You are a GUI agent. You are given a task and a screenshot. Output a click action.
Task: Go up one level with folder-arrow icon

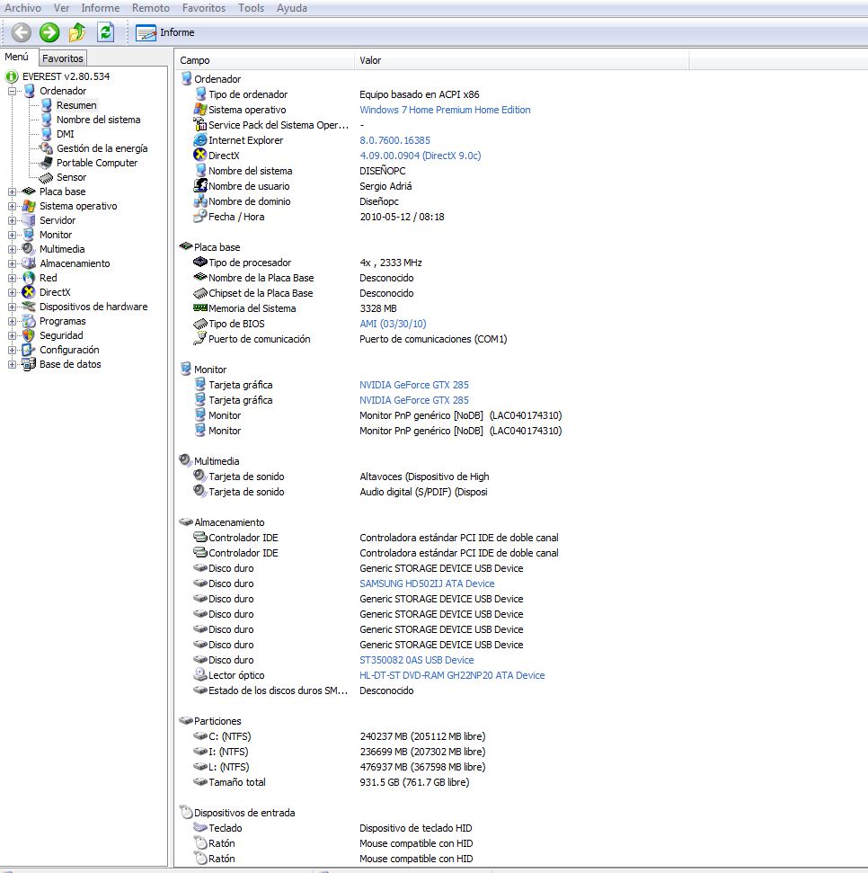click(x=76, y=32)
